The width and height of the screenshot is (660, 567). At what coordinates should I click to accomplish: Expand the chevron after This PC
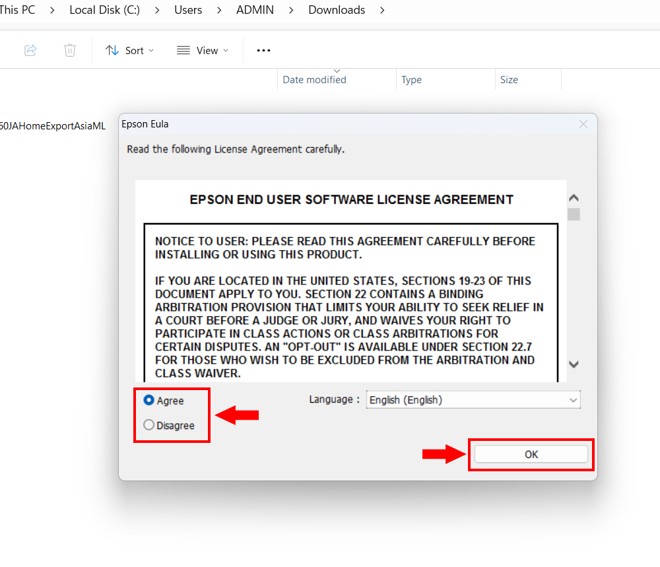click(x=52, y=10)
